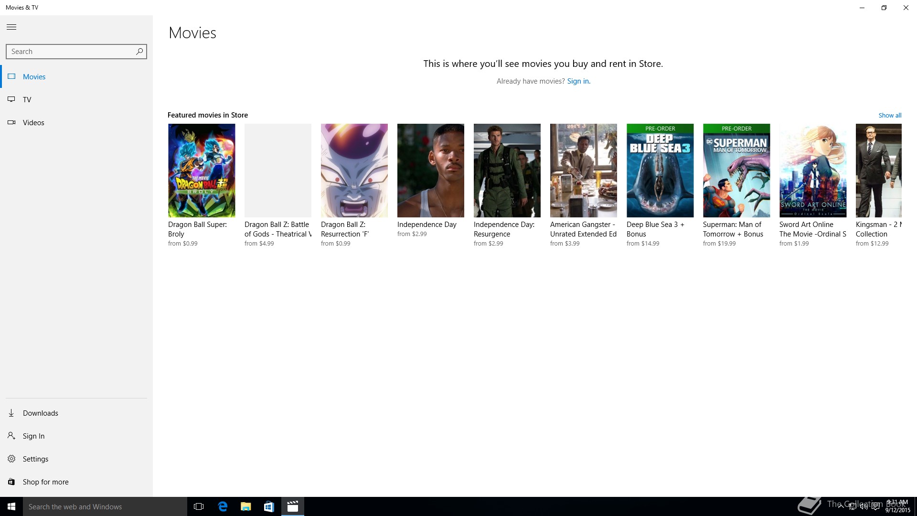Click the 'Sign in.' link
This screenshot has height=516, width=917.
click(x=578, y=81)
